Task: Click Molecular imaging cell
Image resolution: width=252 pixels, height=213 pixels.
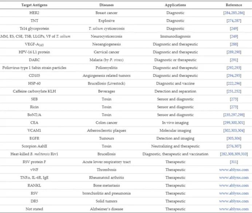Action: point(175,130)
